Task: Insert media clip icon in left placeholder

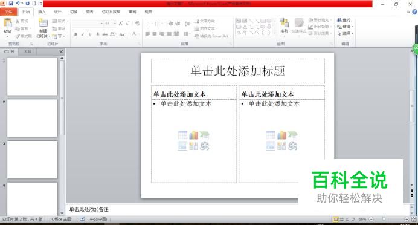Action: pos(204,146)
